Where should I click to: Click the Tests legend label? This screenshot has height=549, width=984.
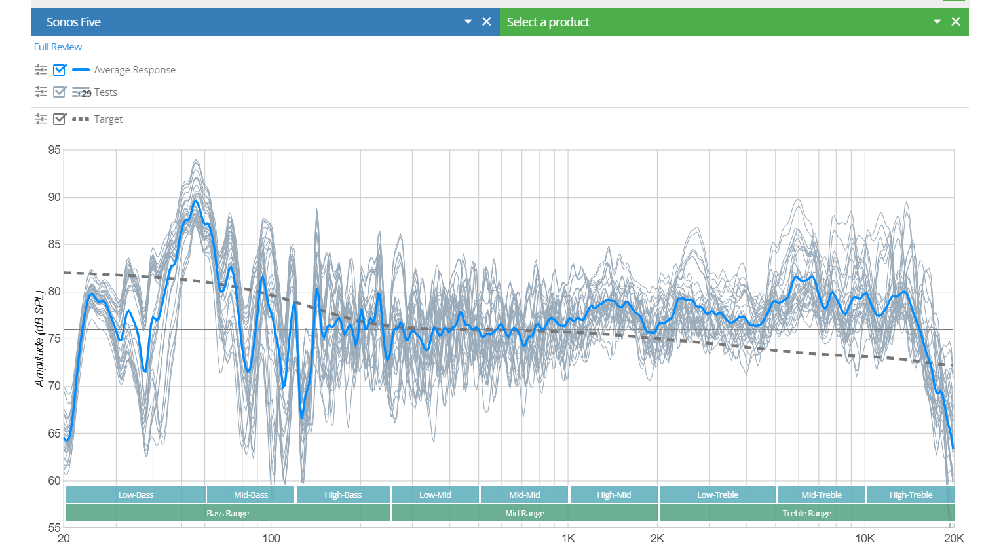tap(105, 92)
